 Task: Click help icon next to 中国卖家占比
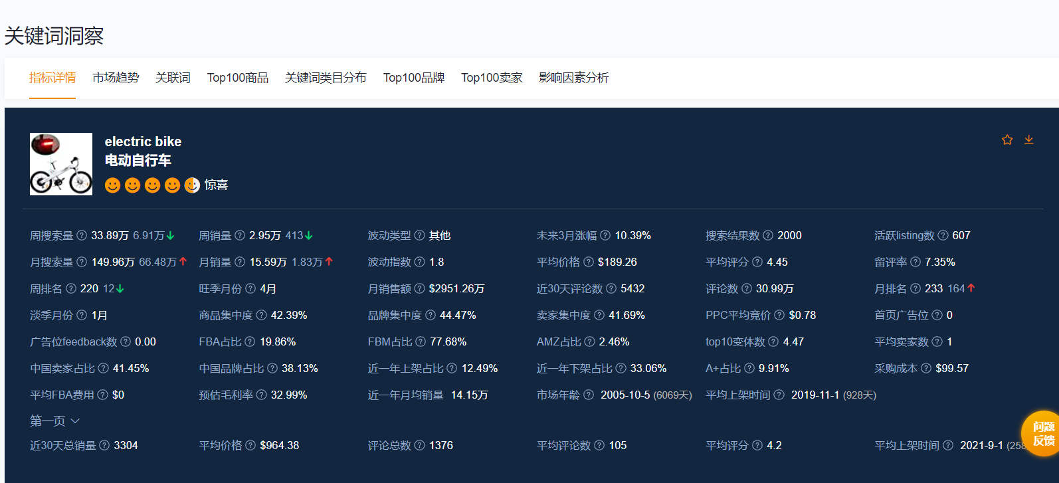103,368
